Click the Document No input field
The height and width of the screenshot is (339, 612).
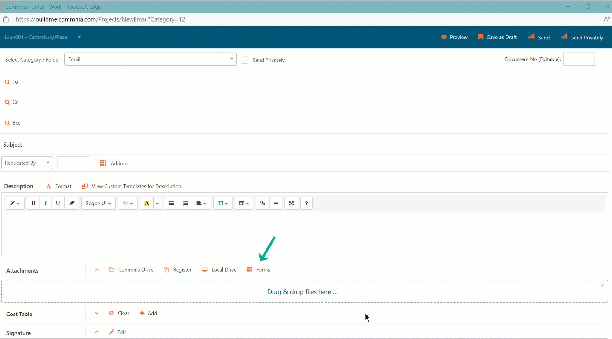[x=579, y=59]
